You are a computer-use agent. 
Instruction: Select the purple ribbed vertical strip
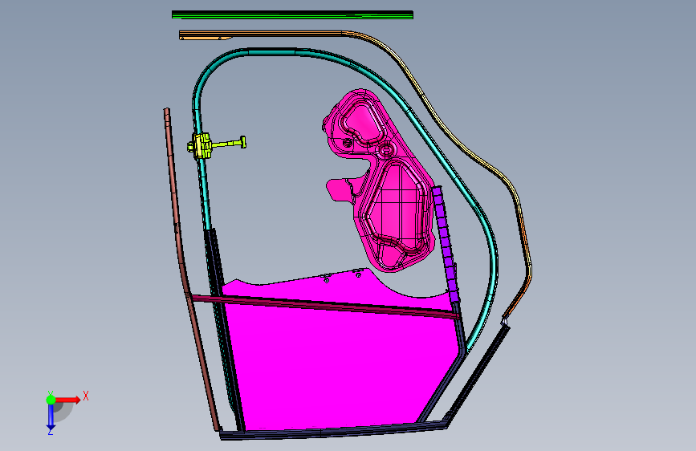[446, 243]
